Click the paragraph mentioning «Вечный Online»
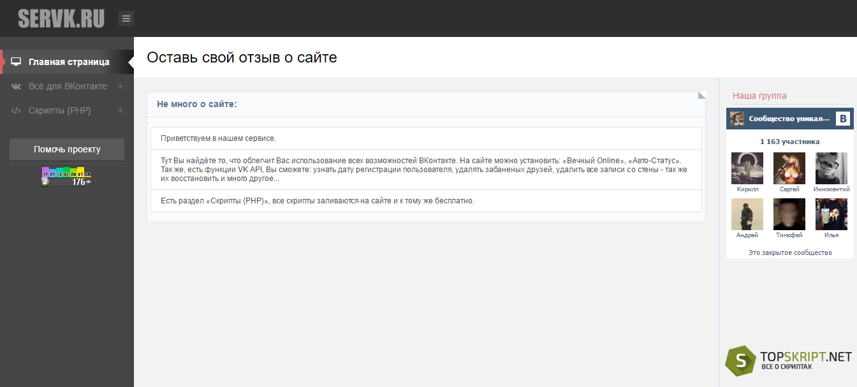 (426, 170)
